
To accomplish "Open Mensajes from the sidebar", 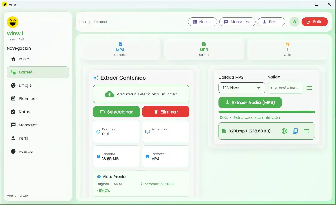I will 38,125.
